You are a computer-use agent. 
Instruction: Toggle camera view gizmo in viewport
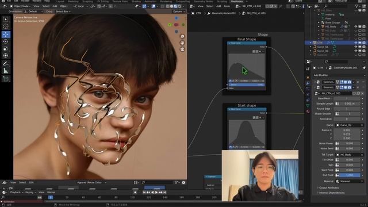tap(182, 49)
